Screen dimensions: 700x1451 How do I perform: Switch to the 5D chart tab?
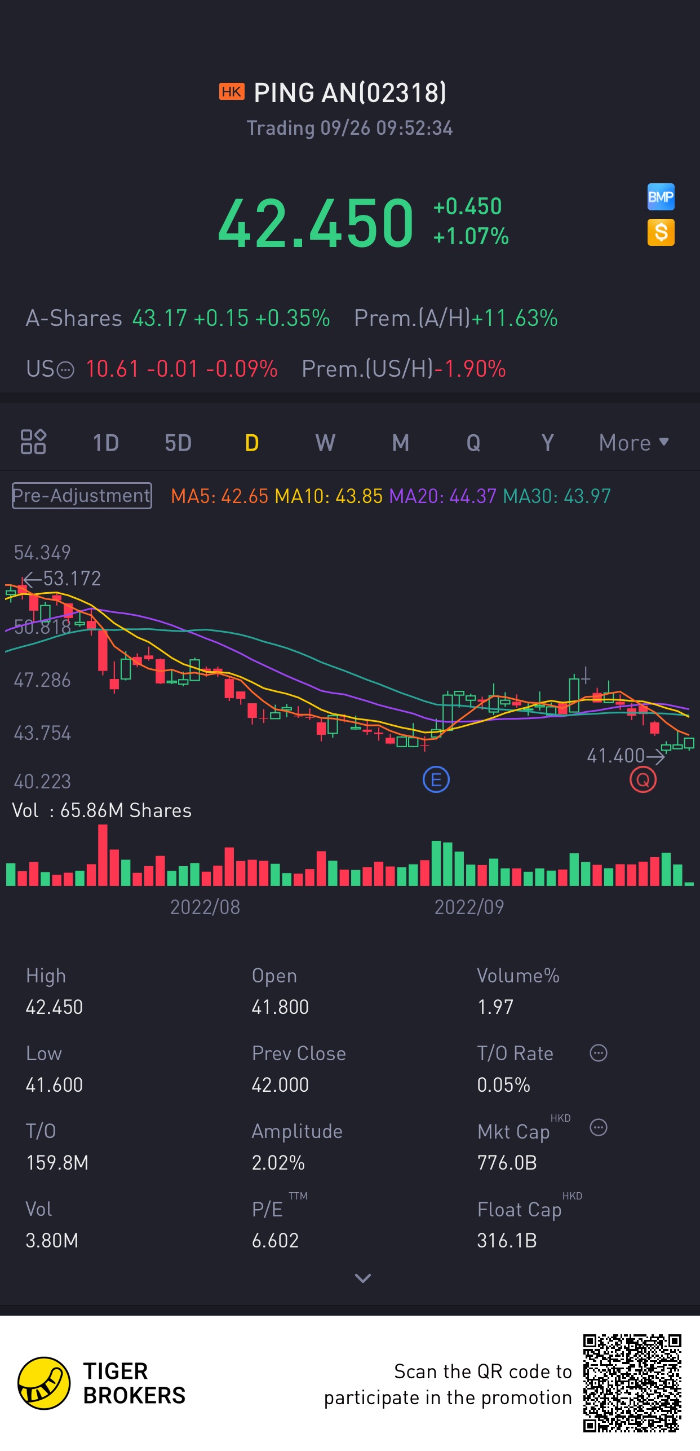pyautogui.click(x=178, y=443)
